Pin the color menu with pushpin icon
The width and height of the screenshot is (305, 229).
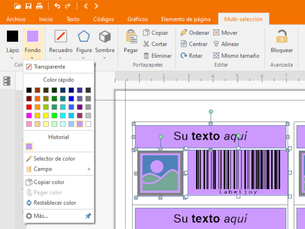coord(88,216)
